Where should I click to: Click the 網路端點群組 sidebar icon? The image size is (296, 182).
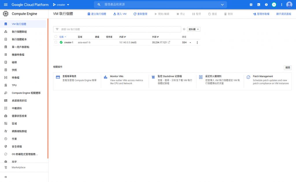click(x=6, y=131)
